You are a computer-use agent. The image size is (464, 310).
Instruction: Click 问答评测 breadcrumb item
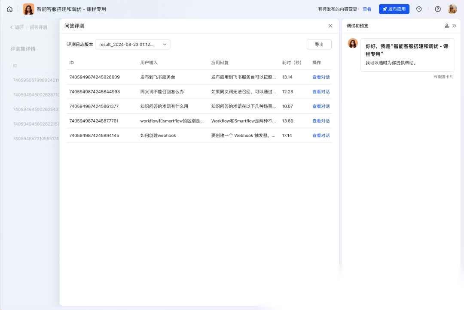click(39, 27)
